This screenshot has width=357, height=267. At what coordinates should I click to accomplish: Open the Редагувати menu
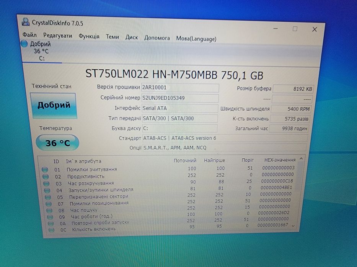[58, 35]
